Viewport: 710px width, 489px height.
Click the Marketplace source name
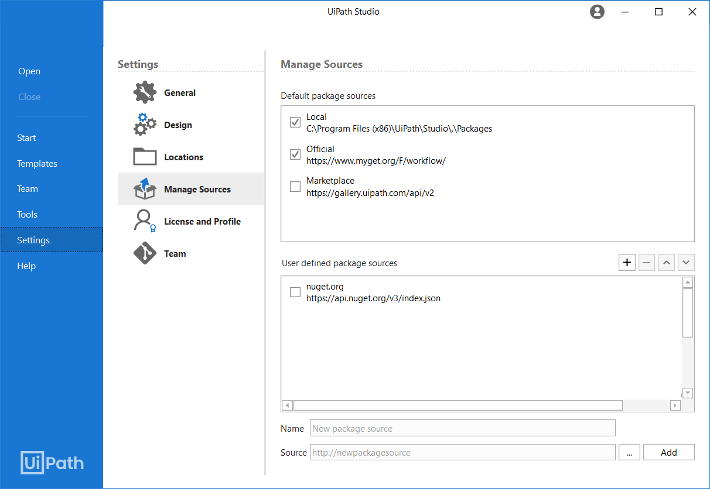(x=330, y=181)
